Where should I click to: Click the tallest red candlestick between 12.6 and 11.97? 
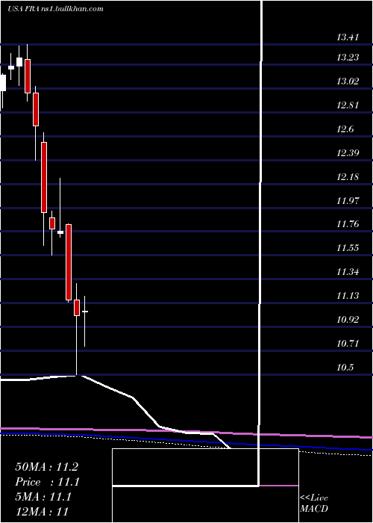point(44,177)
